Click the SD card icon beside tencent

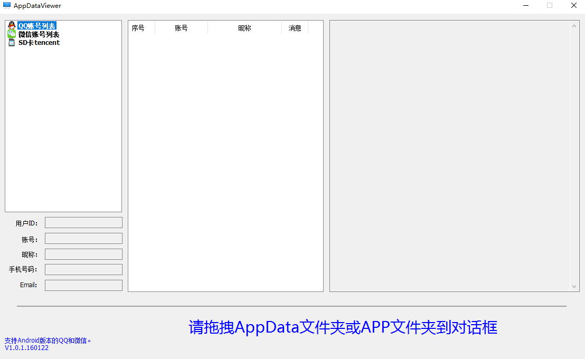pyautogui.click(x=12, y=43)
